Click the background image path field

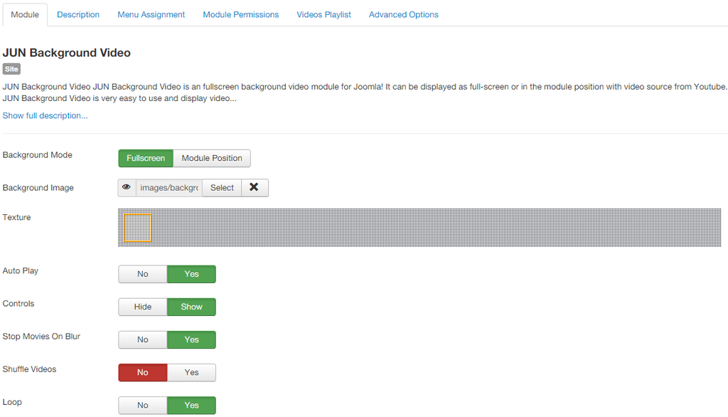tap(169, 188)
